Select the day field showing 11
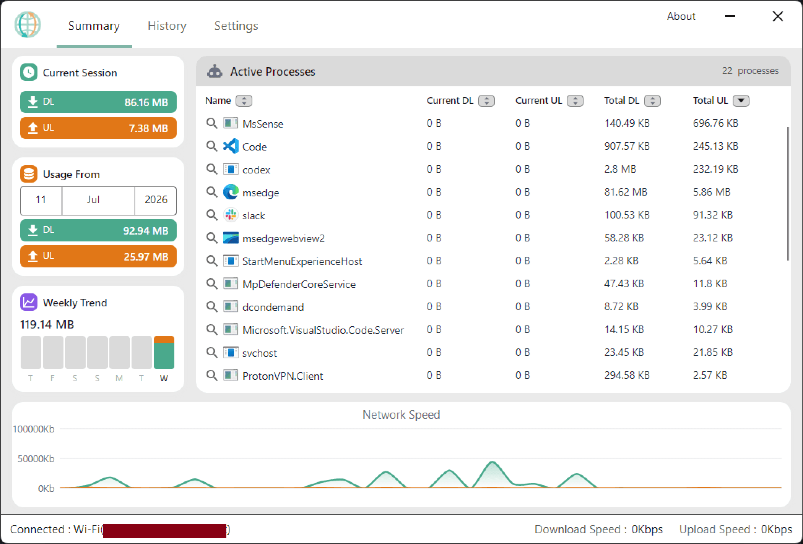The image size is (803, 544). click(41, 200)
